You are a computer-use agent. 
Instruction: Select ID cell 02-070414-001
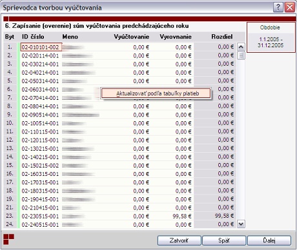point(40,98)
